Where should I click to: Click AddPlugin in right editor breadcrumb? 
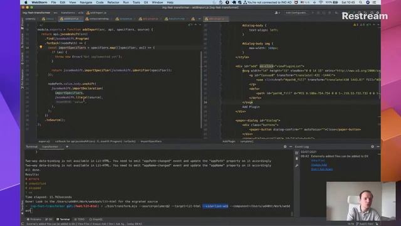click(x=229, y=141)
